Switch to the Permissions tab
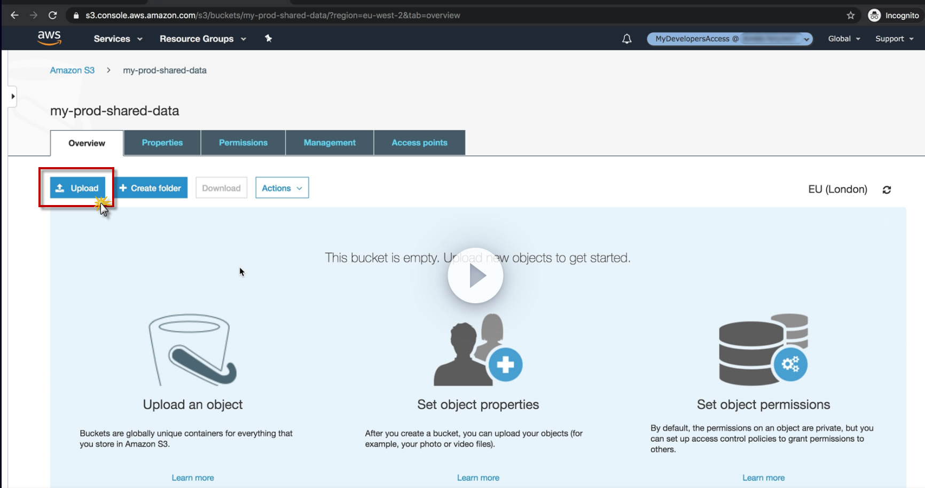925x488 pixels. click(243, 143)
